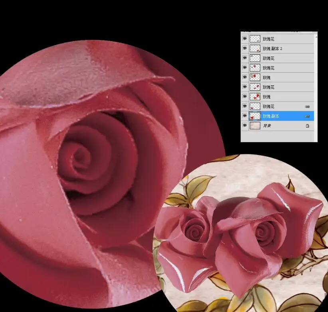
Task: Select the 玫瑰 副本 layer thumbnail
Action: click(255, 116)
